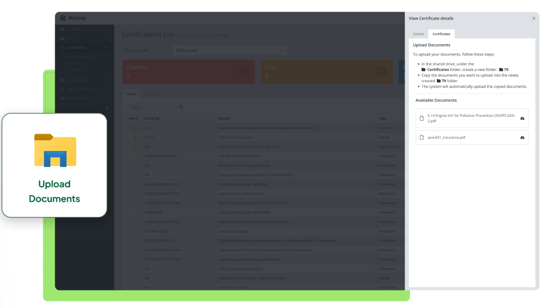This screenshot has width=551, height=308.
Task: Click the Due 4 summary card
Action: click(327, 72)
